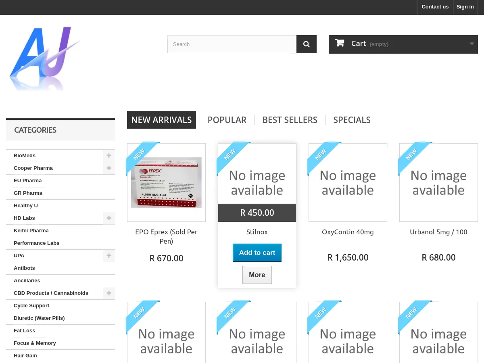Switch to the Popular tab
484x363 pixels.
coord(227,120)
